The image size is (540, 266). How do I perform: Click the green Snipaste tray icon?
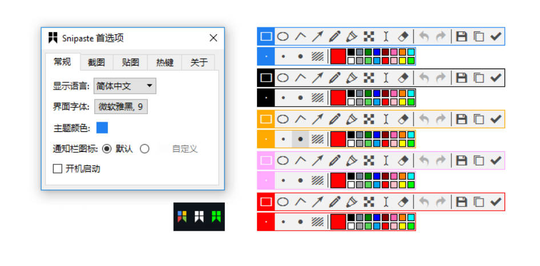tap(216, 217)
